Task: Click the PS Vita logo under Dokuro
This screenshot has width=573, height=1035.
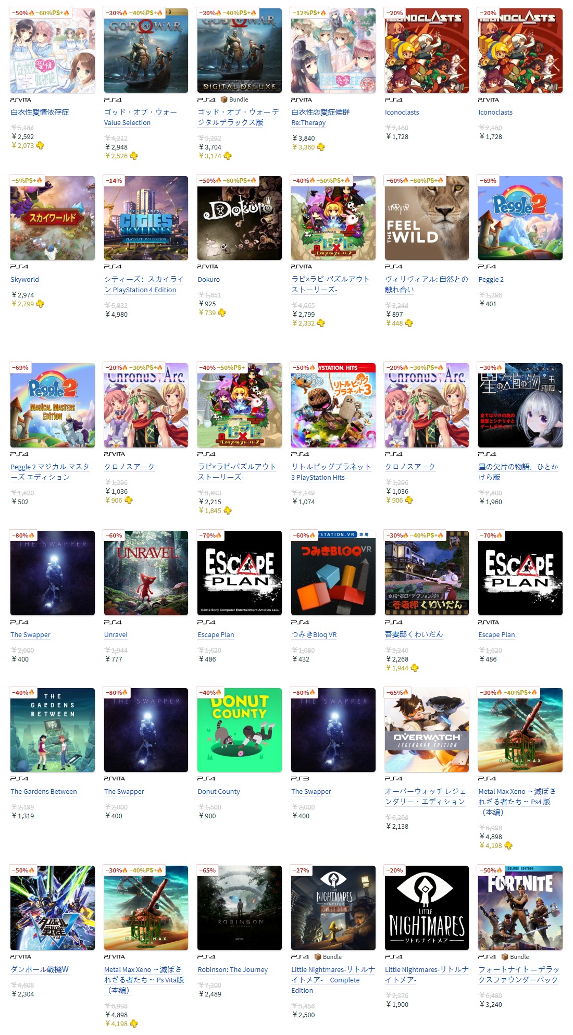Action: [208, 267]
